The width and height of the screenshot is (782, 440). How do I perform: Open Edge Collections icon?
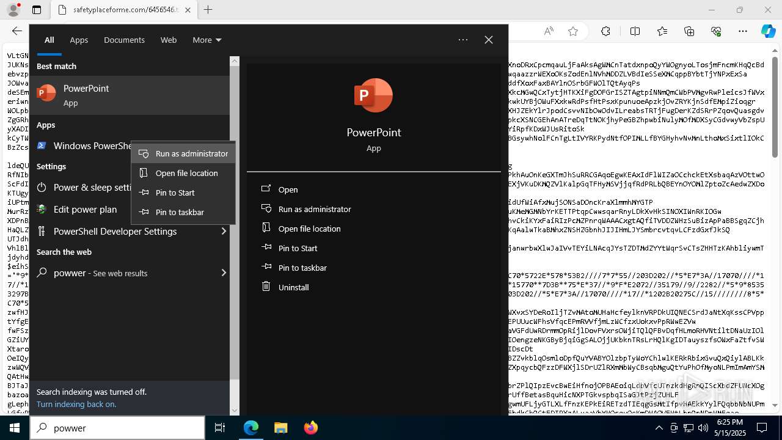[689, 31]
